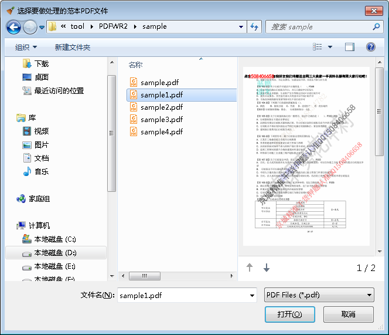Change the view with the view icon
389x335 pixels.
[318, 47]
